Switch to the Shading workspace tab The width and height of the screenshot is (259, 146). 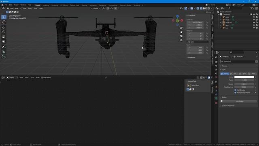coord(84,5)
